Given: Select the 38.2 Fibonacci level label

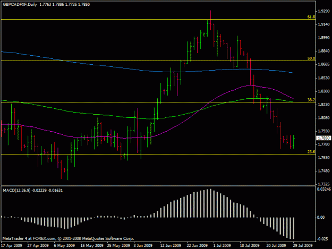Looking at the screenshot, I should pyautogui.click(x=311, y=100).
